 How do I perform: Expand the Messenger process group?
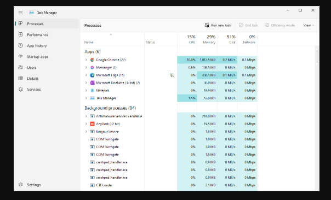pyautogui.click(x=86, y=67)
